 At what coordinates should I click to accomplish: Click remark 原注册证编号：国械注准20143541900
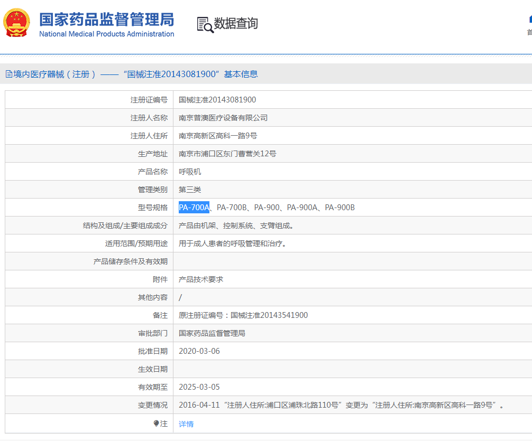(x=243, y=315)
